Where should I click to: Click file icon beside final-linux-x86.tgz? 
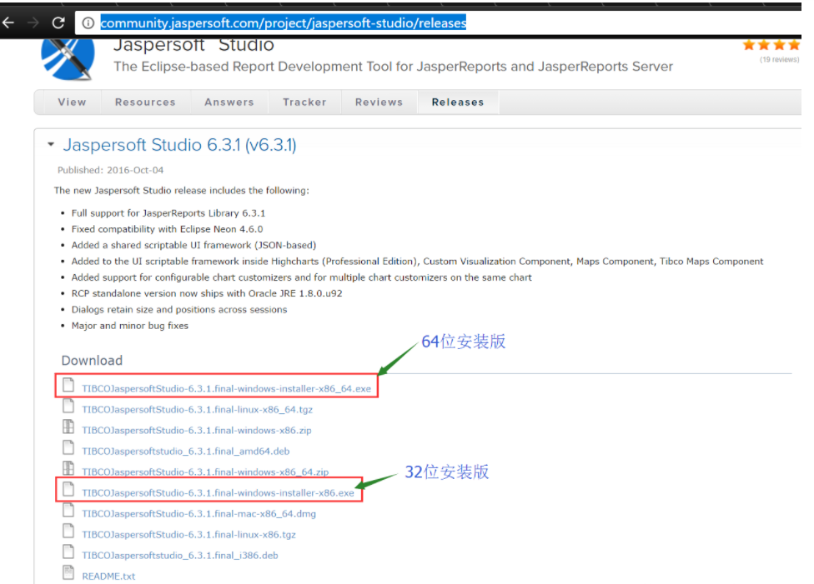[x=68, y=531]
